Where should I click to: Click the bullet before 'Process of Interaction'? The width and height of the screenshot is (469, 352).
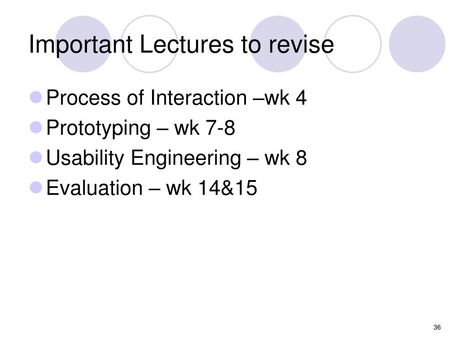(x=36, y=97)
